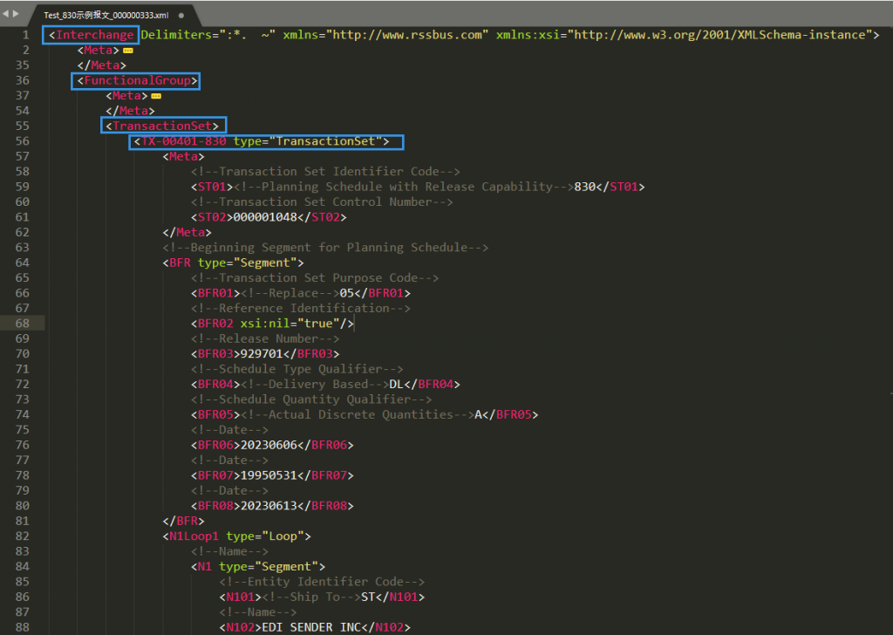Click the closing BFR tag on line 81

(x=183, y=521)
